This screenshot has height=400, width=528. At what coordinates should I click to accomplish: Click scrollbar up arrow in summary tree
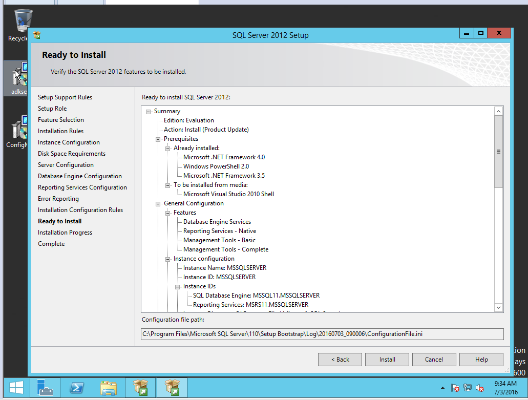point(498,111)
